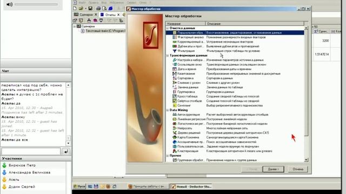Select the Замена данных handler
This screenshot has height=194, width=346.
(235, 87)
